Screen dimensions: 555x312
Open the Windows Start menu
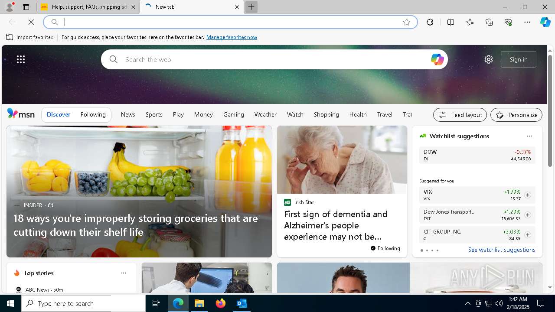click(x=10, y=303)
